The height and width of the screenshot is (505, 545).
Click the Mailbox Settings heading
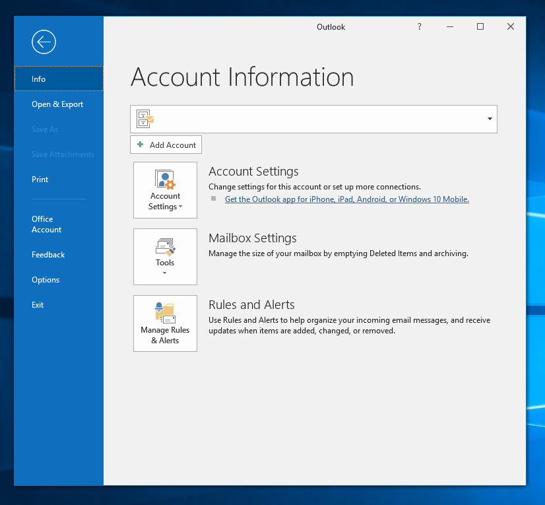coord(253,238)
